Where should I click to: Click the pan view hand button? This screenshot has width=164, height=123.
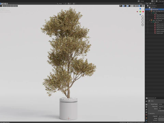(x=142, y=19)
